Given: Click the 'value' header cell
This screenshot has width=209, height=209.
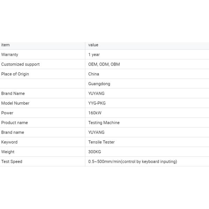Looking at the screenshot, I should tap(93, 45).
